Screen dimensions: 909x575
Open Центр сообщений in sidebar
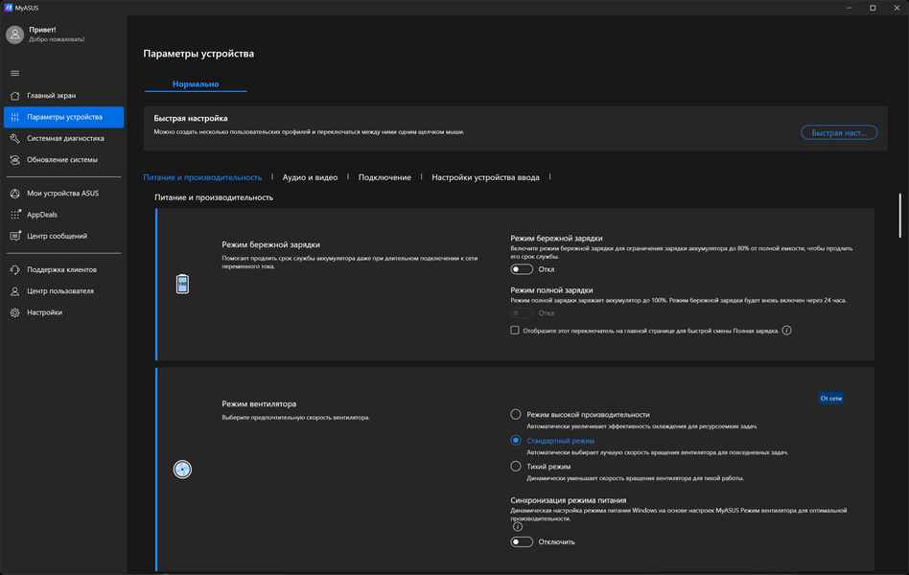pyautogui.click(x=64, y=236)
